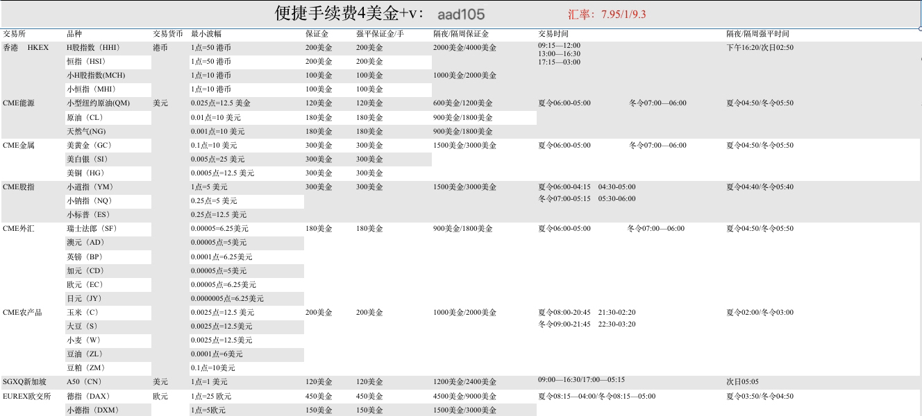922x416 pixels.
Task: Select the CME股指 exchange cell
Action: tap(19, 187)
